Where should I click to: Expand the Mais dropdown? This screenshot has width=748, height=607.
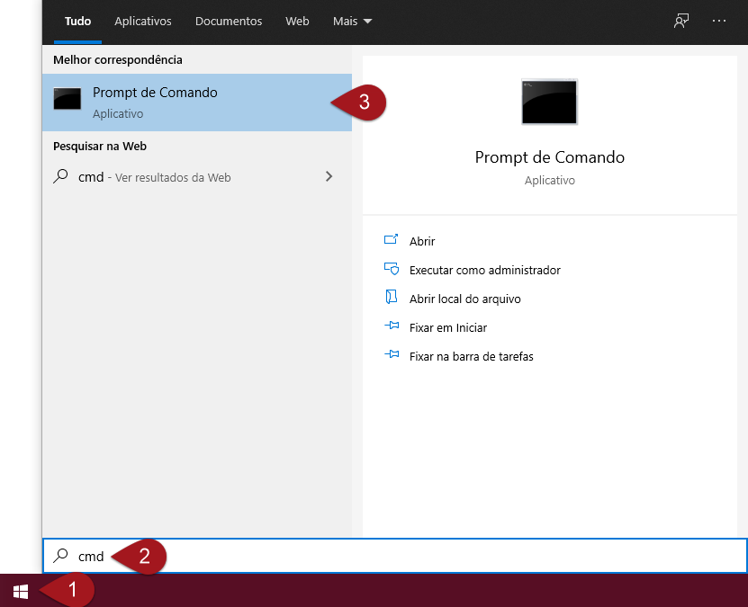[352, 21]
